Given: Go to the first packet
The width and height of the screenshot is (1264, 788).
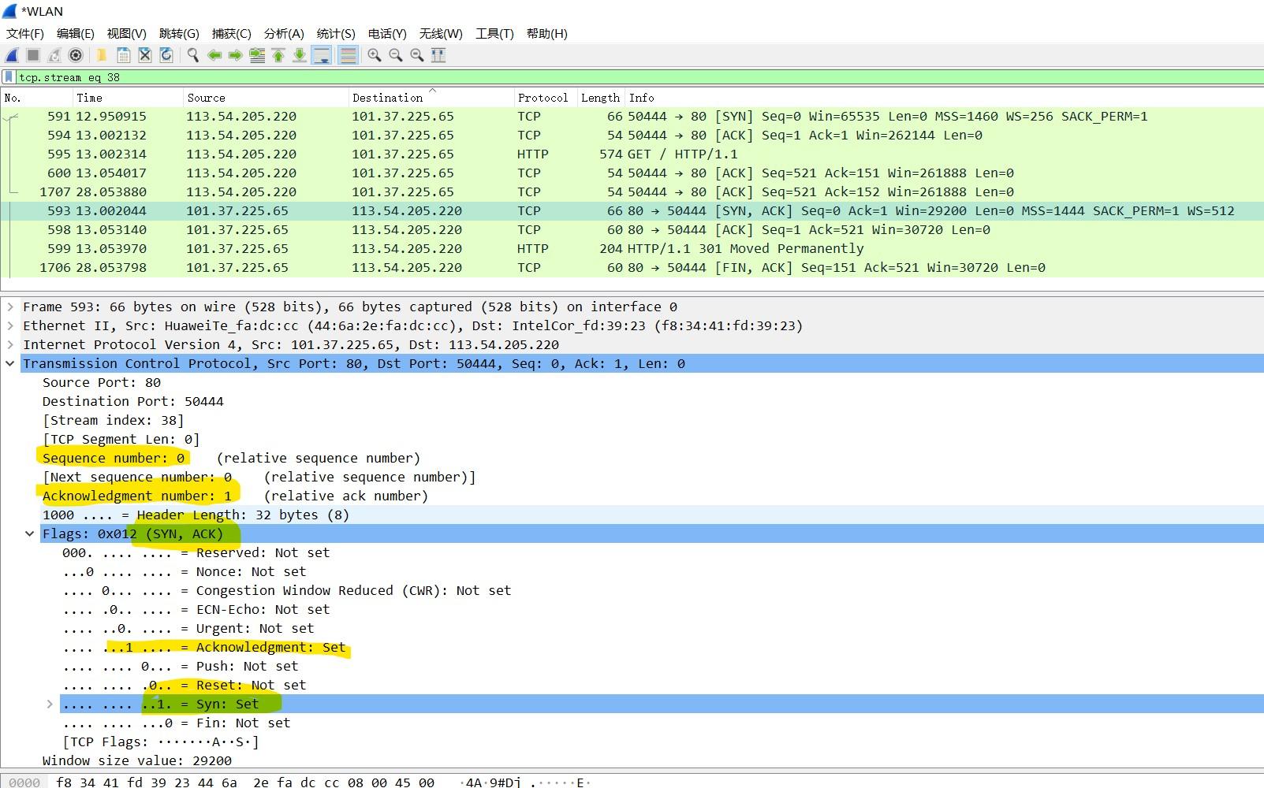Looking at the screenshot, I should coord(278,55).
